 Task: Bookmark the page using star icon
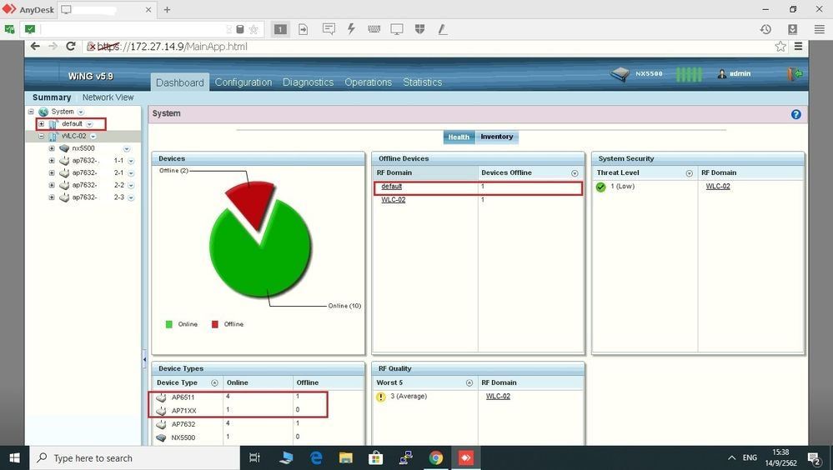[780, 47]
